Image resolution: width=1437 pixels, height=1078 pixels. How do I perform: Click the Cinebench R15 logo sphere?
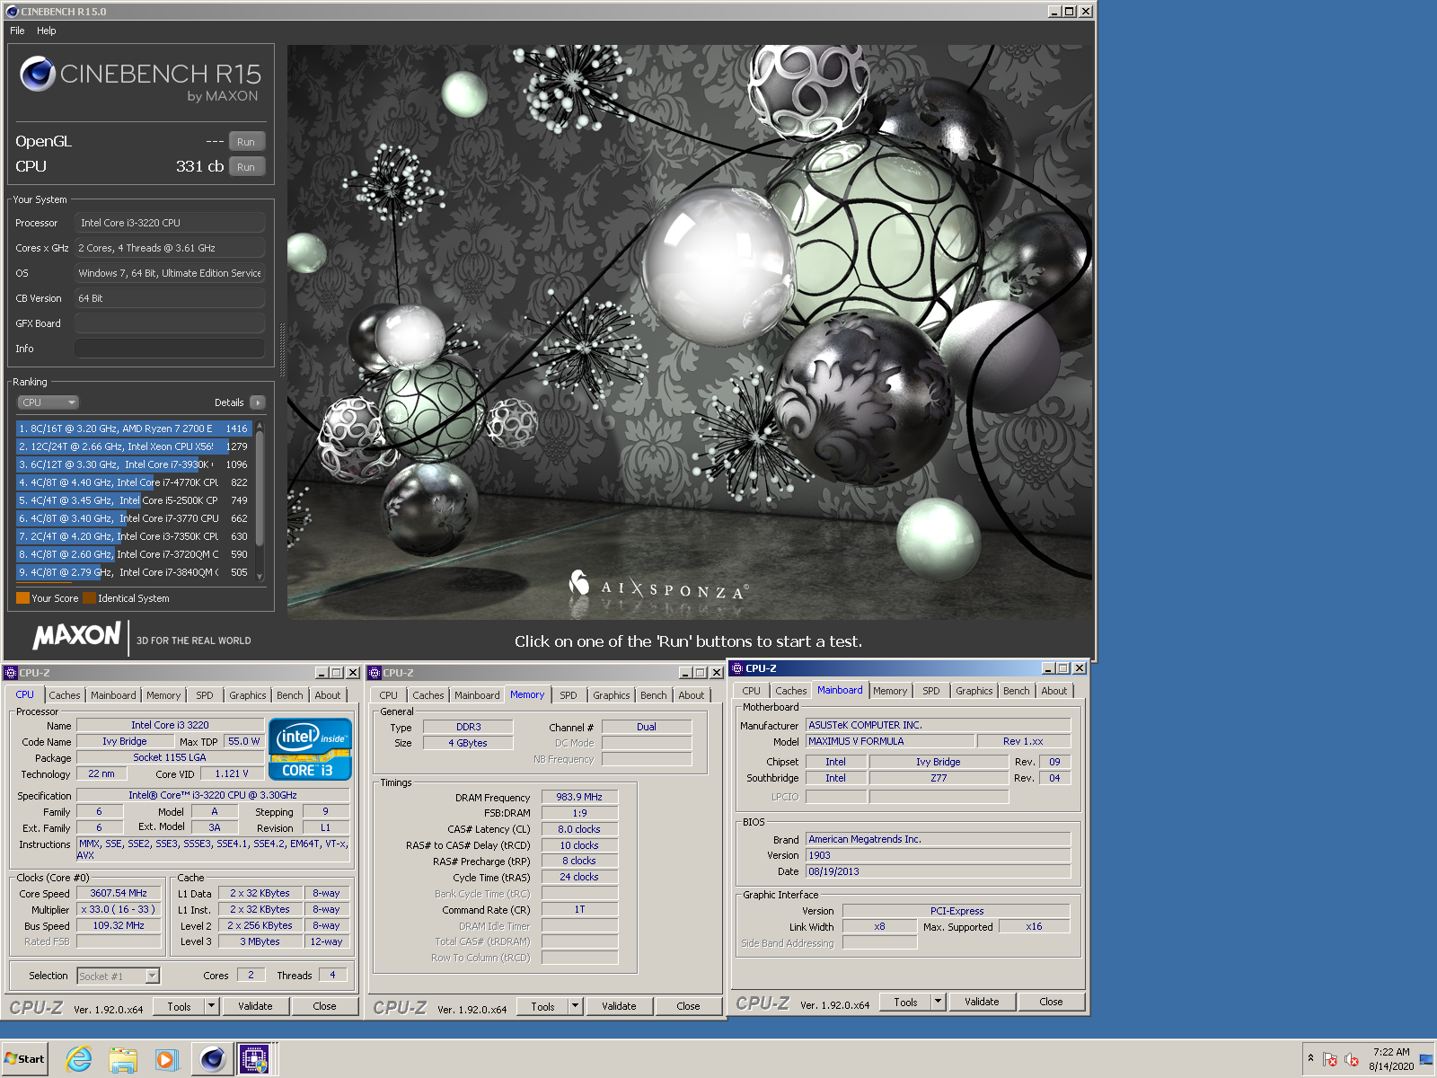[x=38, y=74]
